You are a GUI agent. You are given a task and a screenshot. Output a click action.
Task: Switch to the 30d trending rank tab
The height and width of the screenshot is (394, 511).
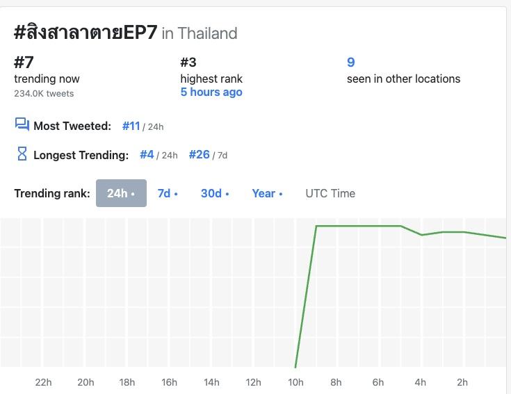(x=215, y=193)
